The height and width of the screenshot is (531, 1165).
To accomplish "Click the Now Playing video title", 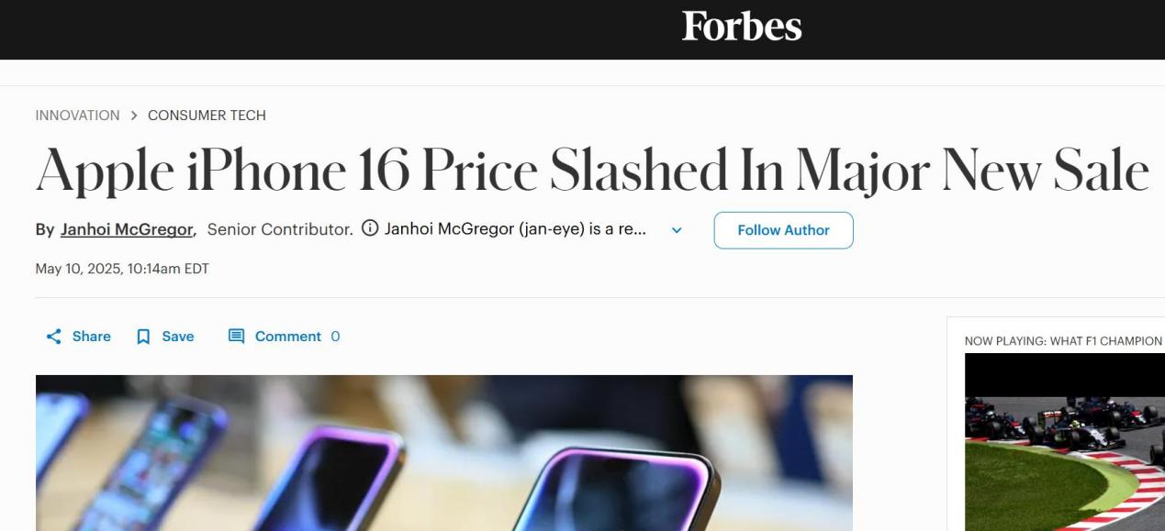I will [x=1063, y=341].
